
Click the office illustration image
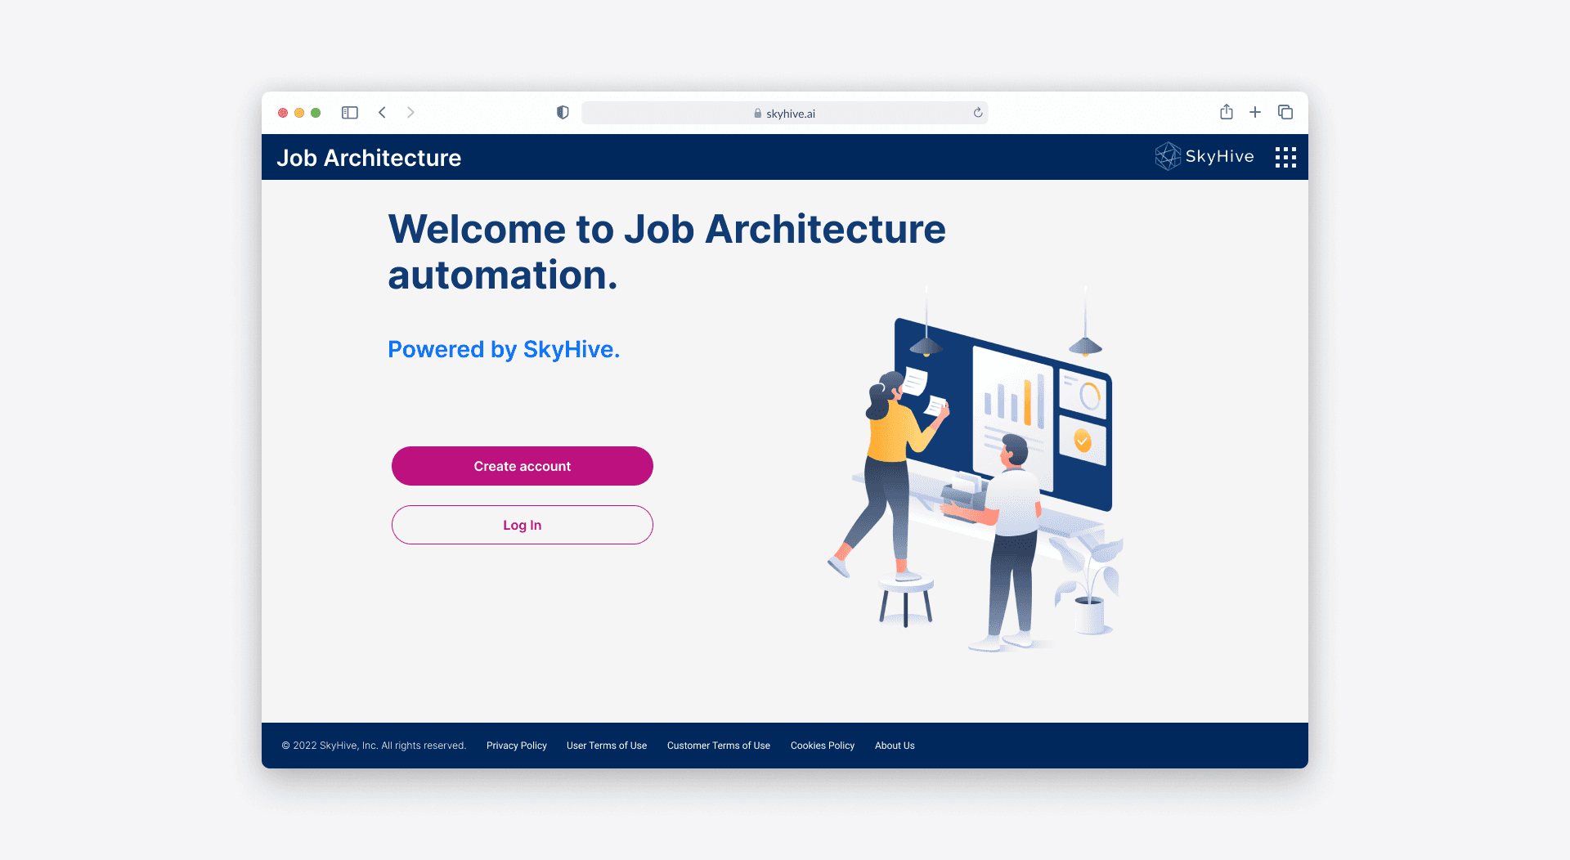(x=975, y=468)
